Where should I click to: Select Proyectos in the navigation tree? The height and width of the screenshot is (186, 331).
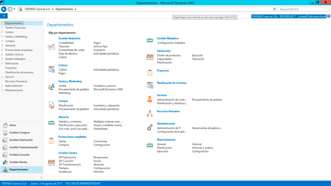[x=11, y=68]
